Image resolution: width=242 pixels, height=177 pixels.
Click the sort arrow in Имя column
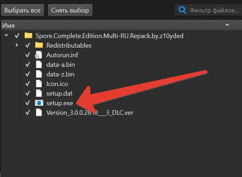click(x=227, y=25)
